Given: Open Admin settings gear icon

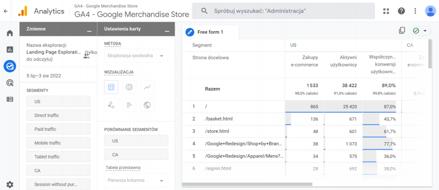Looking at the screenshot, I should tap(10, 184).
